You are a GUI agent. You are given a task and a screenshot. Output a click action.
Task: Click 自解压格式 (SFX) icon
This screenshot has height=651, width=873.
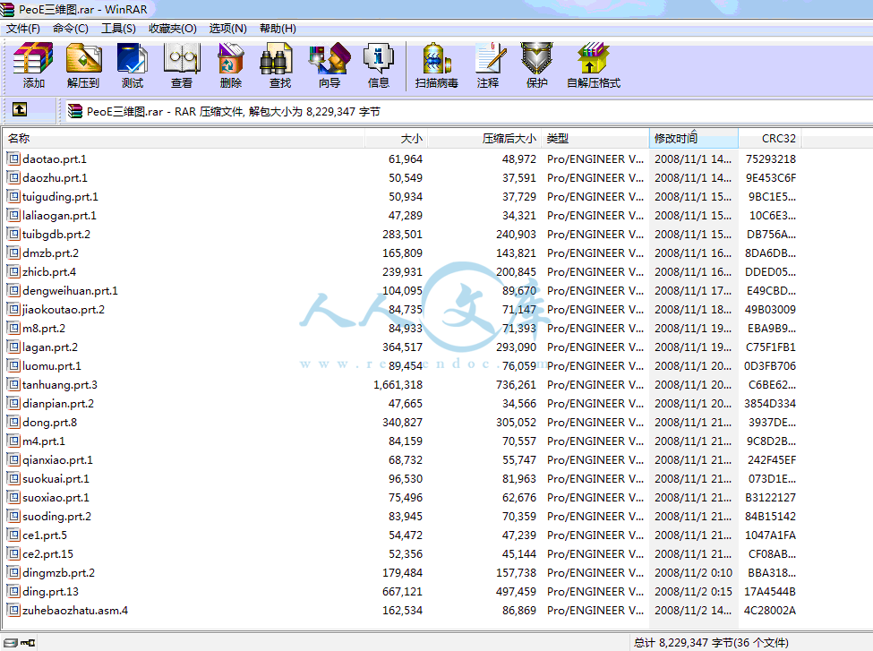pos(594,65)
